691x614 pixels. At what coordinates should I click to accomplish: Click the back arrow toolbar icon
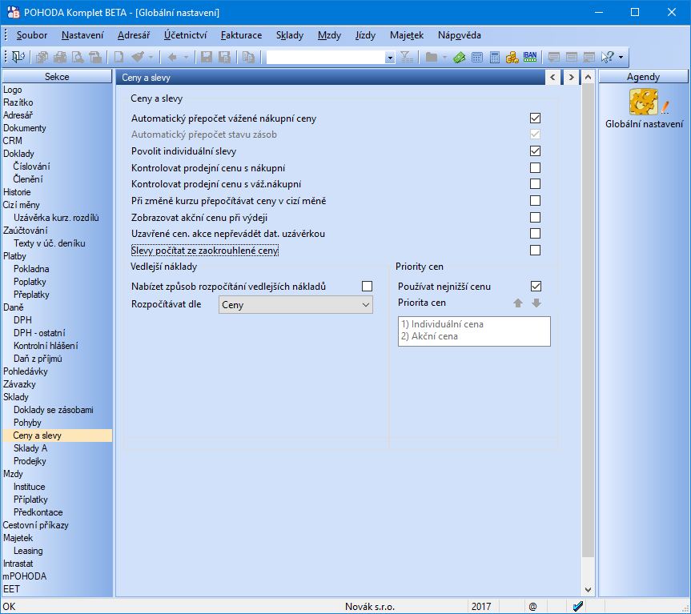click(x=172, y=58)
